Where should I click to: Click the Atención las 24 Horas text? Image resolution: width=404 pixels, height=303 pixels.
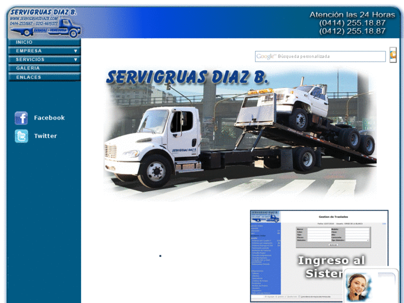point(352,14)
